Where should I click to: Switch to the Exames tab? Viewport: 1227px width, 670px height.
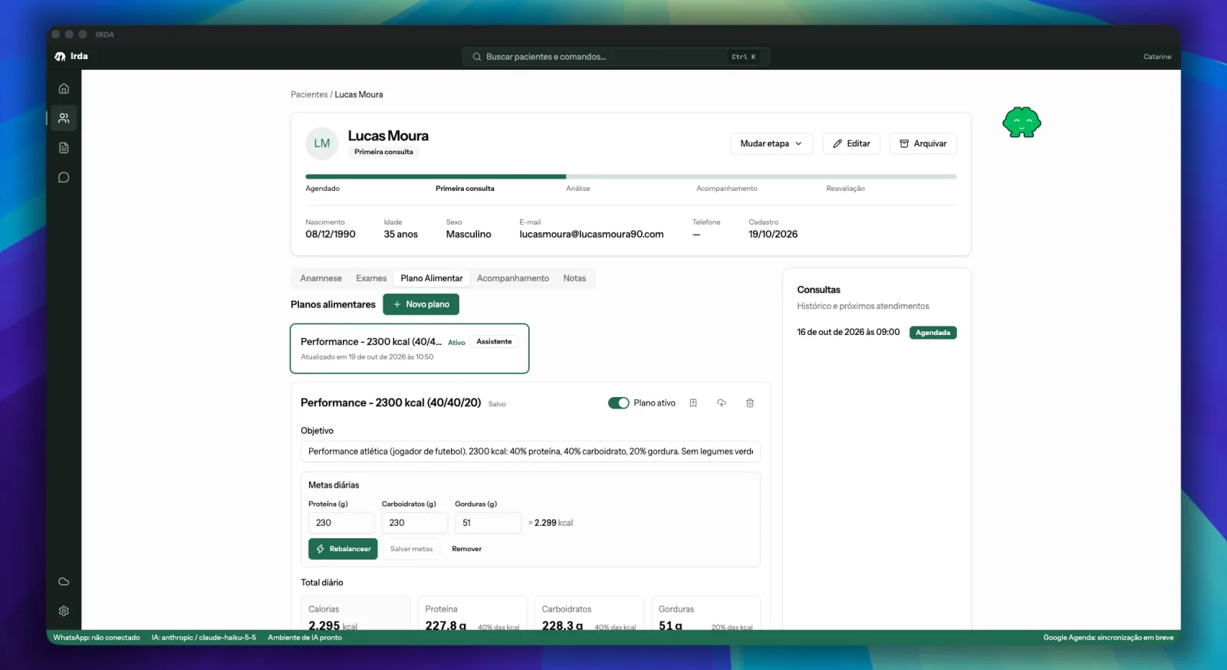coord(371,278)
